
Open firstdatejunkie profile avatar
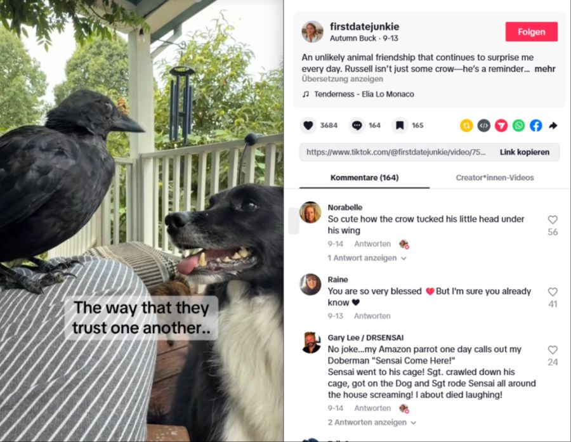pos(312,32)
